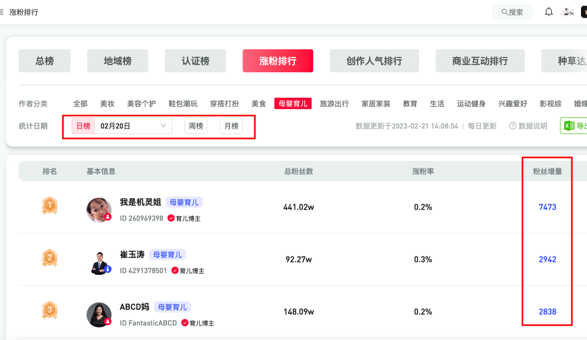
Task: Click the 全部 category filter
Action: click(80, 104)
